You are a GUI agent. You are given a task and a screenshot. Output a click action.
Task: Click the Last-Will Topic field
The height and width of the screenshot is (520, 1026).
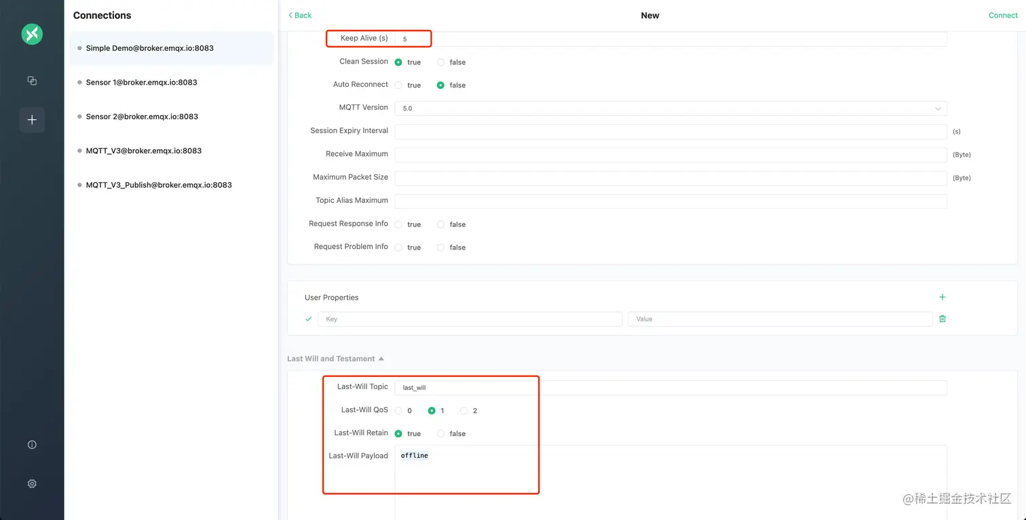click(670, 388)
